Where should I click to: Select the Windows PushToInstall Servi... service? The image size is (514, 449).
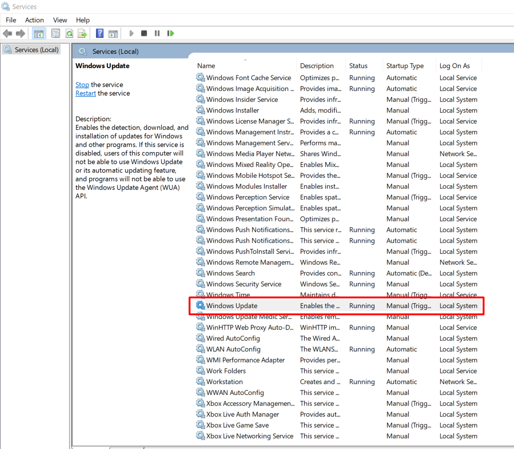[250, 251]
